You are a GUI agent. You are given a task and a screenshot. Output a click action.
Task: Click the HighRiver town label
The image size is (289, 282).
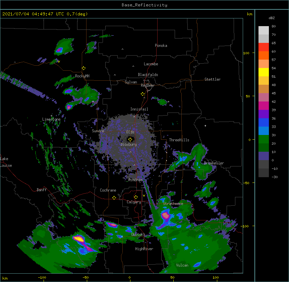point(144,249)
